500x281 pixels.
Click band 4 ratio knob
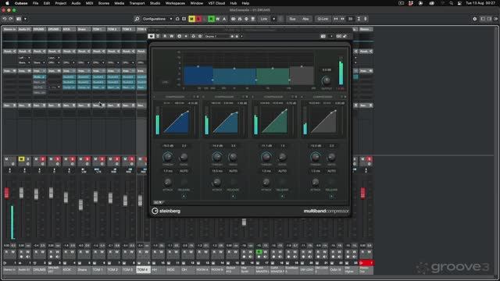pyautogui.click(x=331, y=157)
